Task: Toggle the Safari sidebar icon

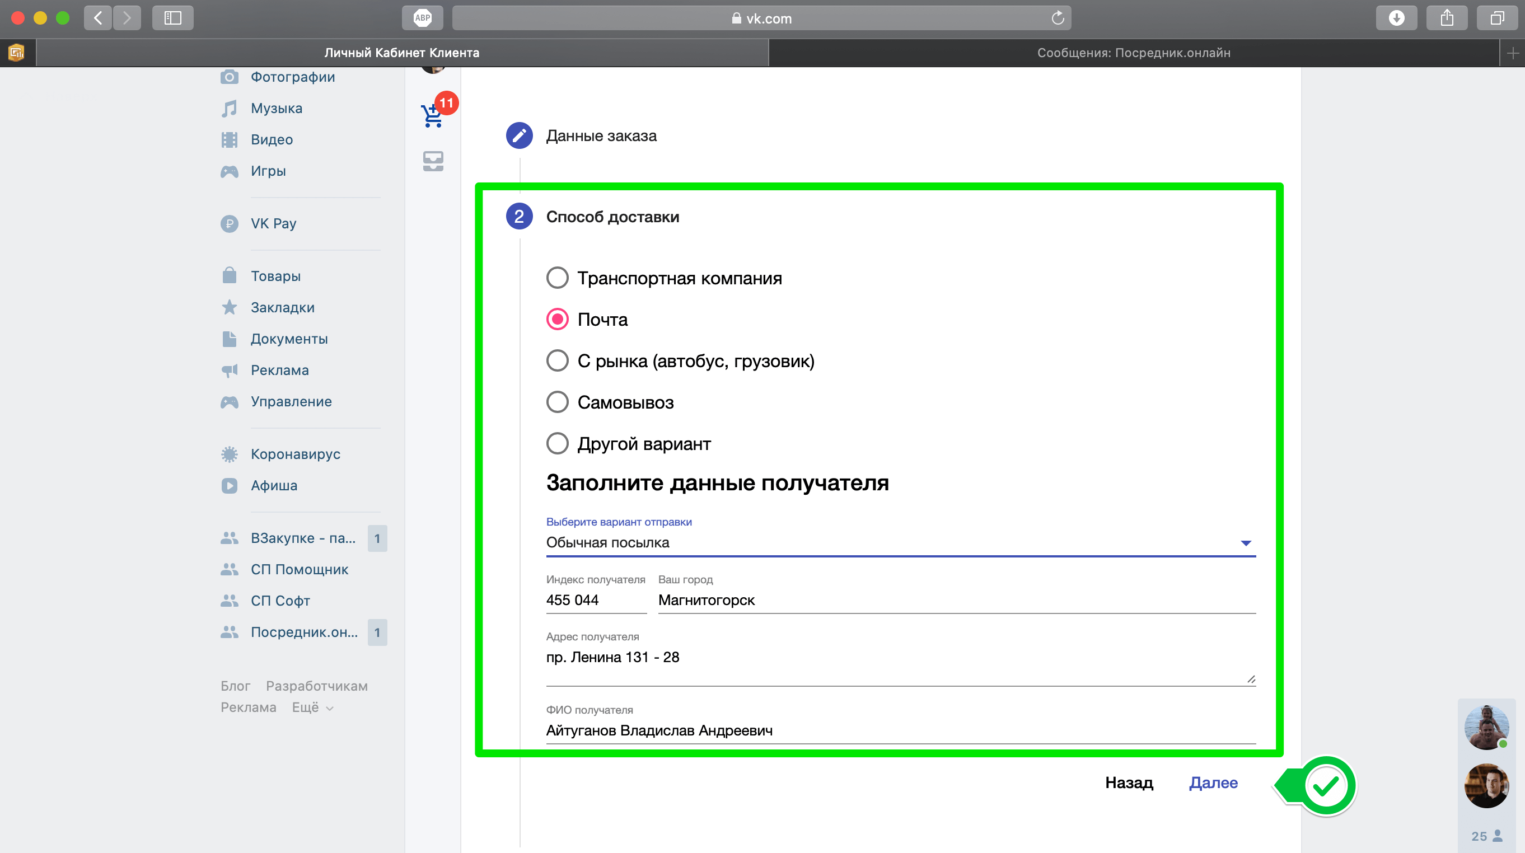Action: 172,18
